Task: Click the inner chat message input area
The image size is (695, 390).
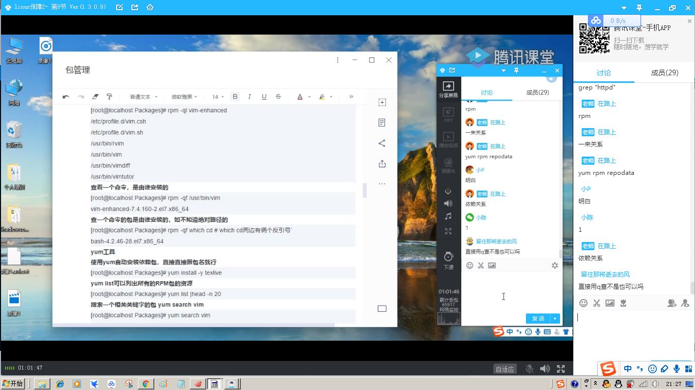Action: 512,292
